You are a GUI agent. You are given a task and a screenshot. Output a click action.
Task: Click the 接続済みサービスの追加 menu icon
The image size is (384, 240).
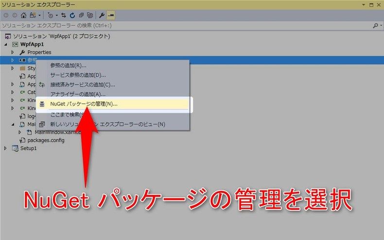[x=42, y=85]
